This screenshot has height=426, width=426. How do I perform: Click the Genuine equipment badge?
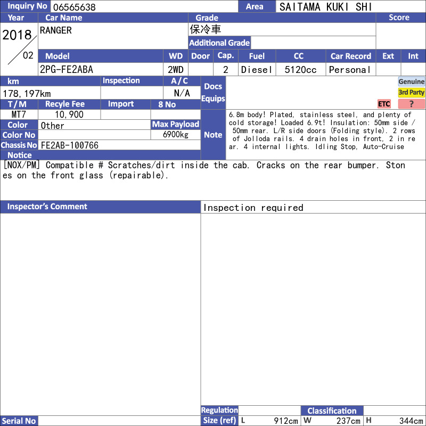click(411, 81)
